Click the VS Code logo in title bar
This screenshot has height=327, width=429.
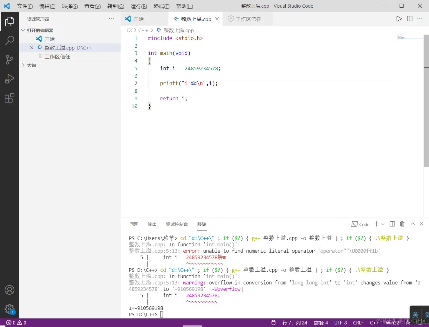coord(7,6)
